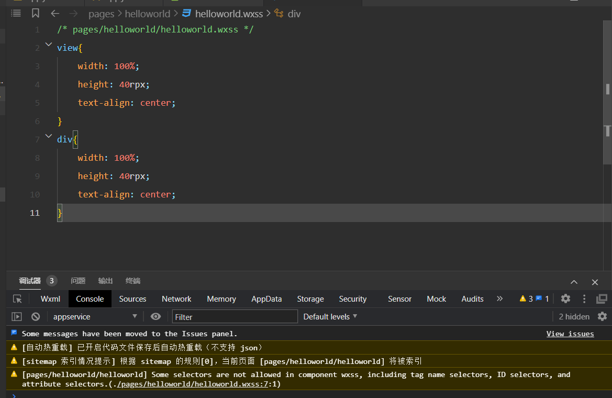The height and width of the screenshot is (398, 612).
Task: Click the undock debugger window icon
Action: 602,298
